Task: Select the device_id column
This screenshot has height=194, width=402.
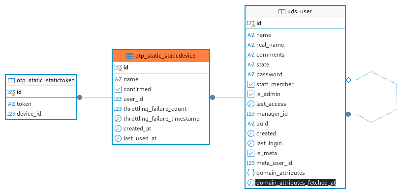Action: point(29,114)
